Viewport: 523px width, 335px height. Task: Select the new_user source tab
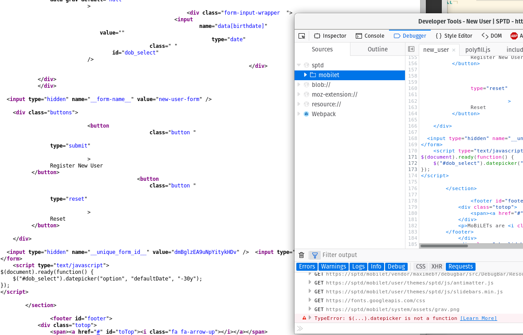[x=436, y=50]
